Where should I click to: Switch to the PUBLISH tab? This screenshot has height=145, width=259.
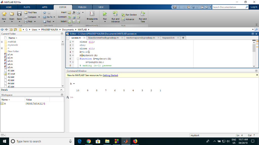(82, 7)
